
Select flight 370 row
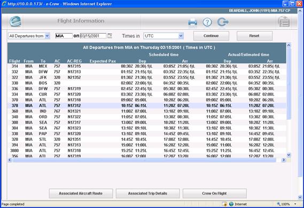[147, 100]
